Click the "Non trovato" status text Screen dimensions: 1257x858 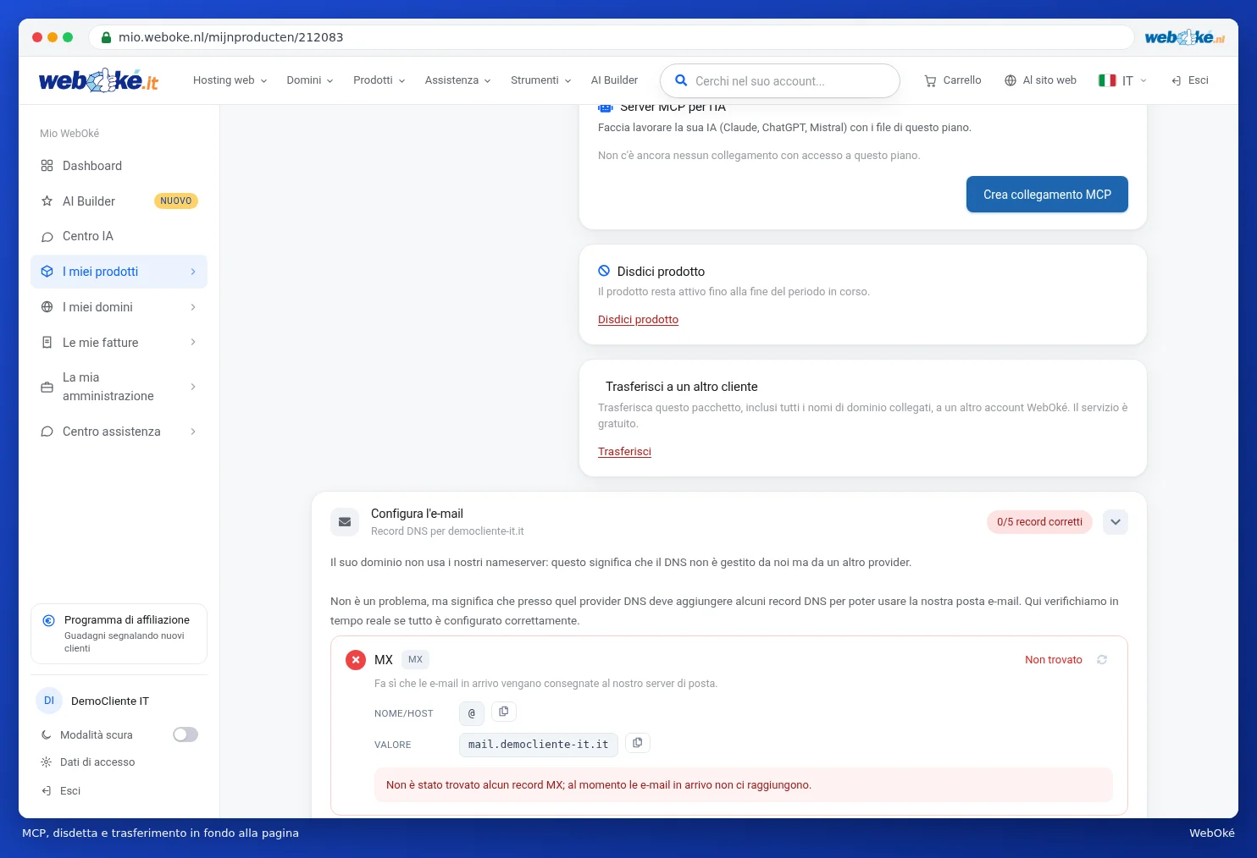coord(1054,660)
